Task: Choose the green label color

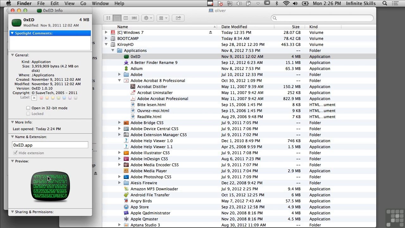Action: coord(58,98)
